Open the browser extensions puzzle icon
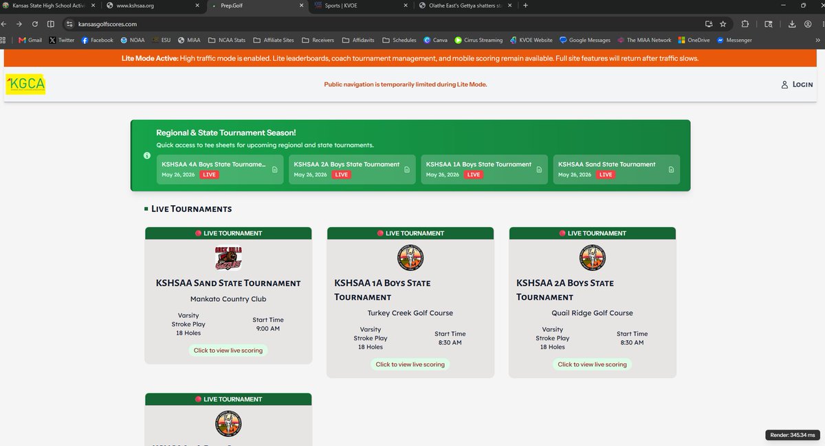 click(745, 23)
